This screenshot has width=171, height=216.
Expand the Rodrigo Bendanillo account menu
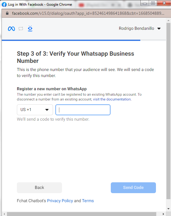pyautogui.click(x=140, y=28)
